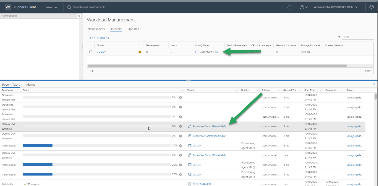This screenshot has width=378, height=186.
Task: Switch to the Updates tab
Action: [x=133, y=29]
